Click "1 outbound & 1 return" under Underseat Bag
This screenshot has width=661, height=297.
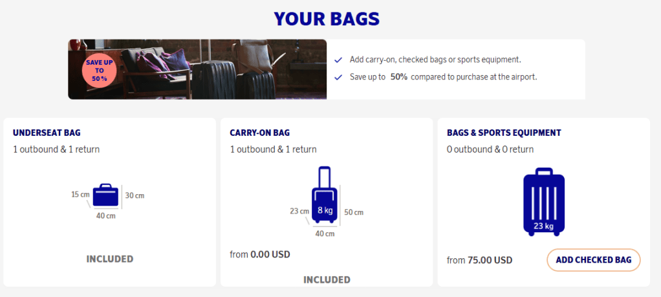[56, 149]
